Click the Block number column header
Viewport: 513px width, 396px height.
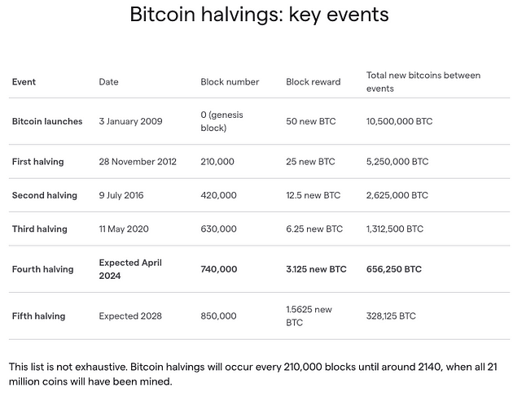(x=230, y=82)
